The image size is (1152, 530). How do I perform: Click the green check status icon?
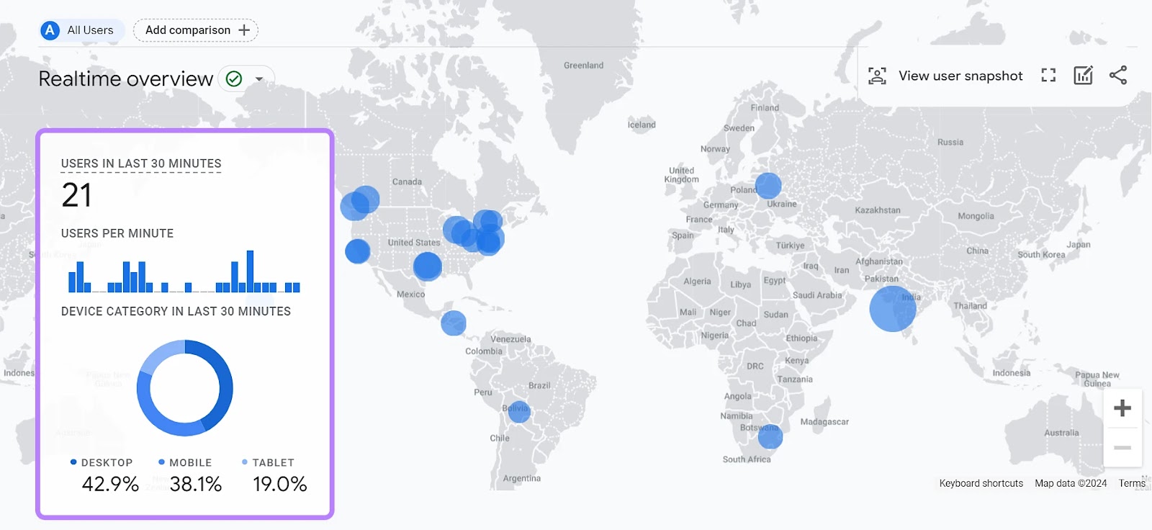234,79
